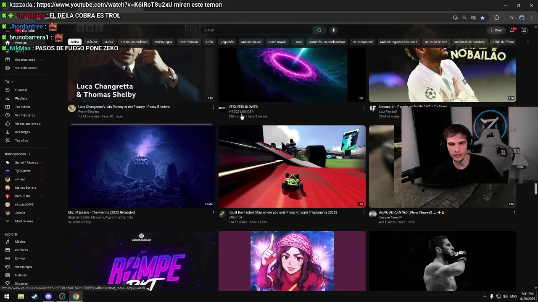The height and width of the screenshot is (302, 538).
Task: Click the page vertical scrollbar thumb
Action: pyautogui.click(x=535, y=189)
